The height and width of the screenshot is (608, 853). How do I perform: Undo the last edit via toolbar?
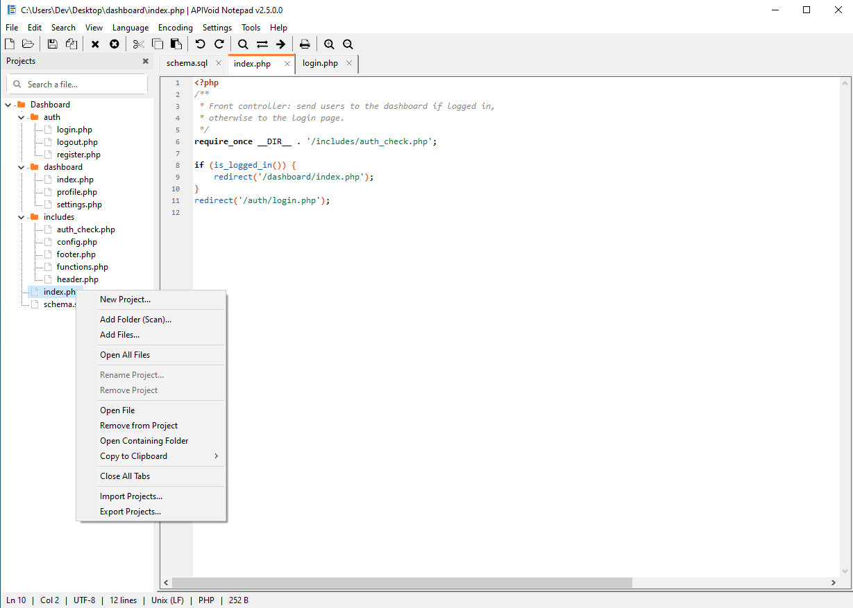201,44
